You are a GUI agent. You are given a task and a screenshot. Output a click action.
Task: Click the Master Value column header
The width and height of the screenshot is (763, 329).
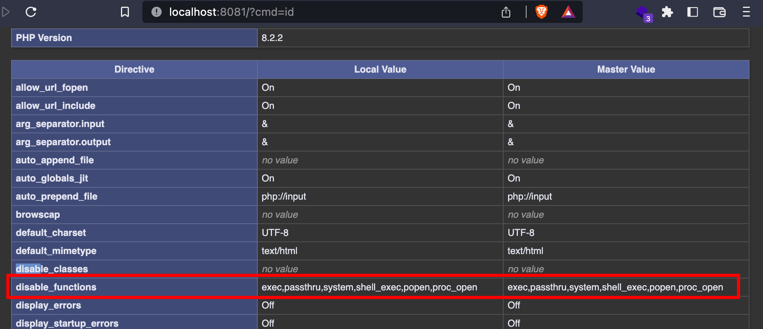(x=626, y=69)
